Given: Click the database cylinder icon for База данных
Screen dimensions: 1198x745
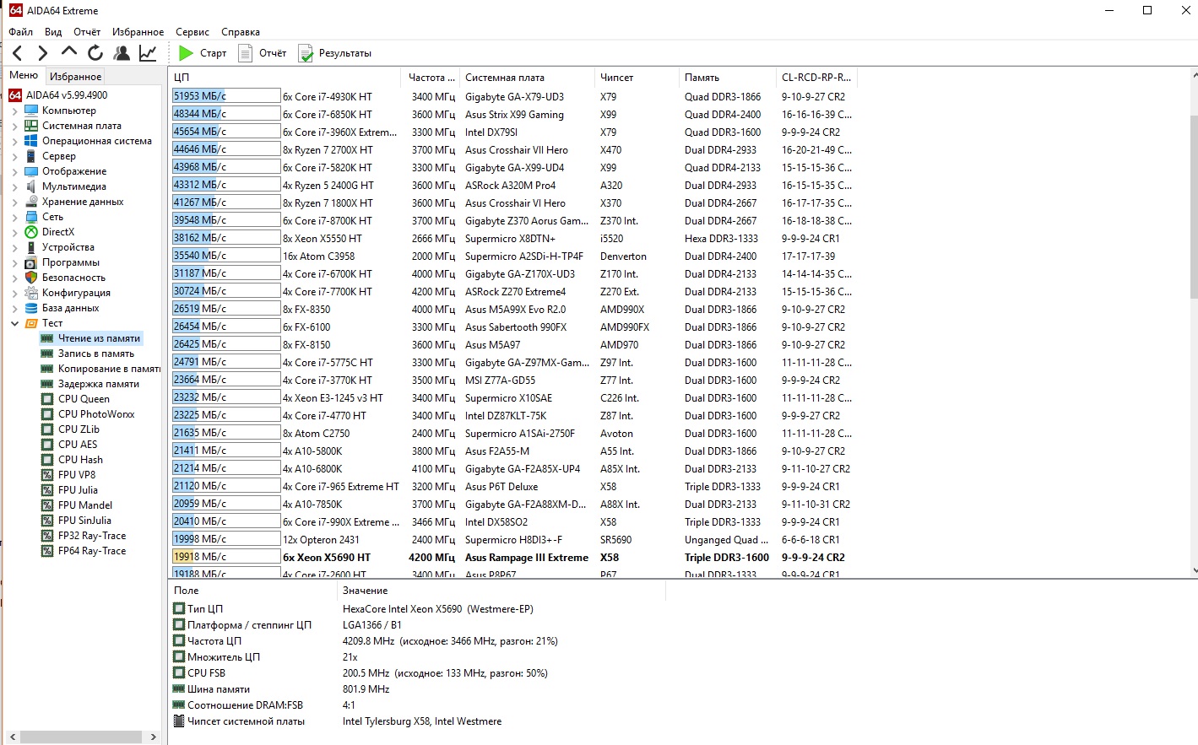Looking at the screenshot, I should [x=31, y=308].
